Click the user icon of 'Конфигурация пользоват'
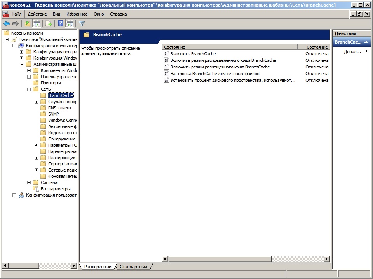 coord(21,195)
